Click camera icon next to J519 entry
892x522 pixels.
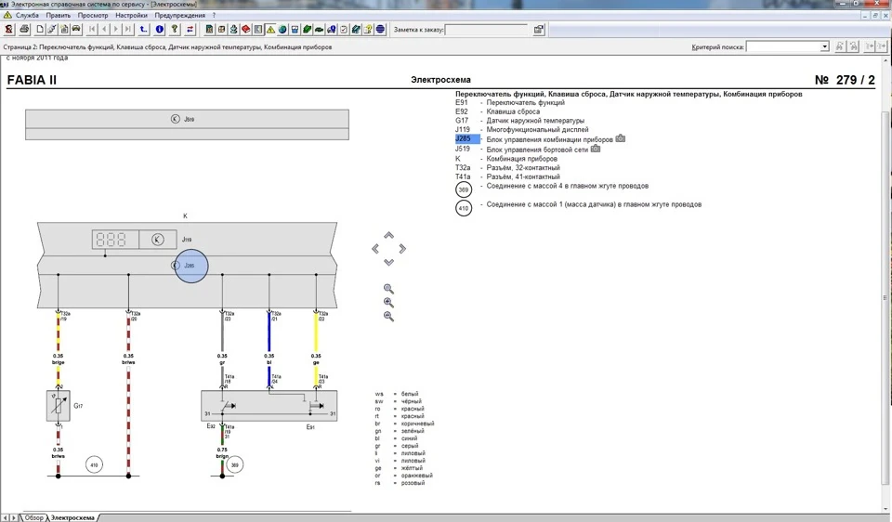click(595, 149)
